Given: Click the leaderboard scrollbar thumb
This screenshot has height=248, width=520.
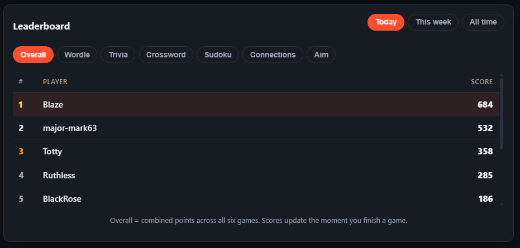Looking at the screenshot, I should tap(502, 114).
